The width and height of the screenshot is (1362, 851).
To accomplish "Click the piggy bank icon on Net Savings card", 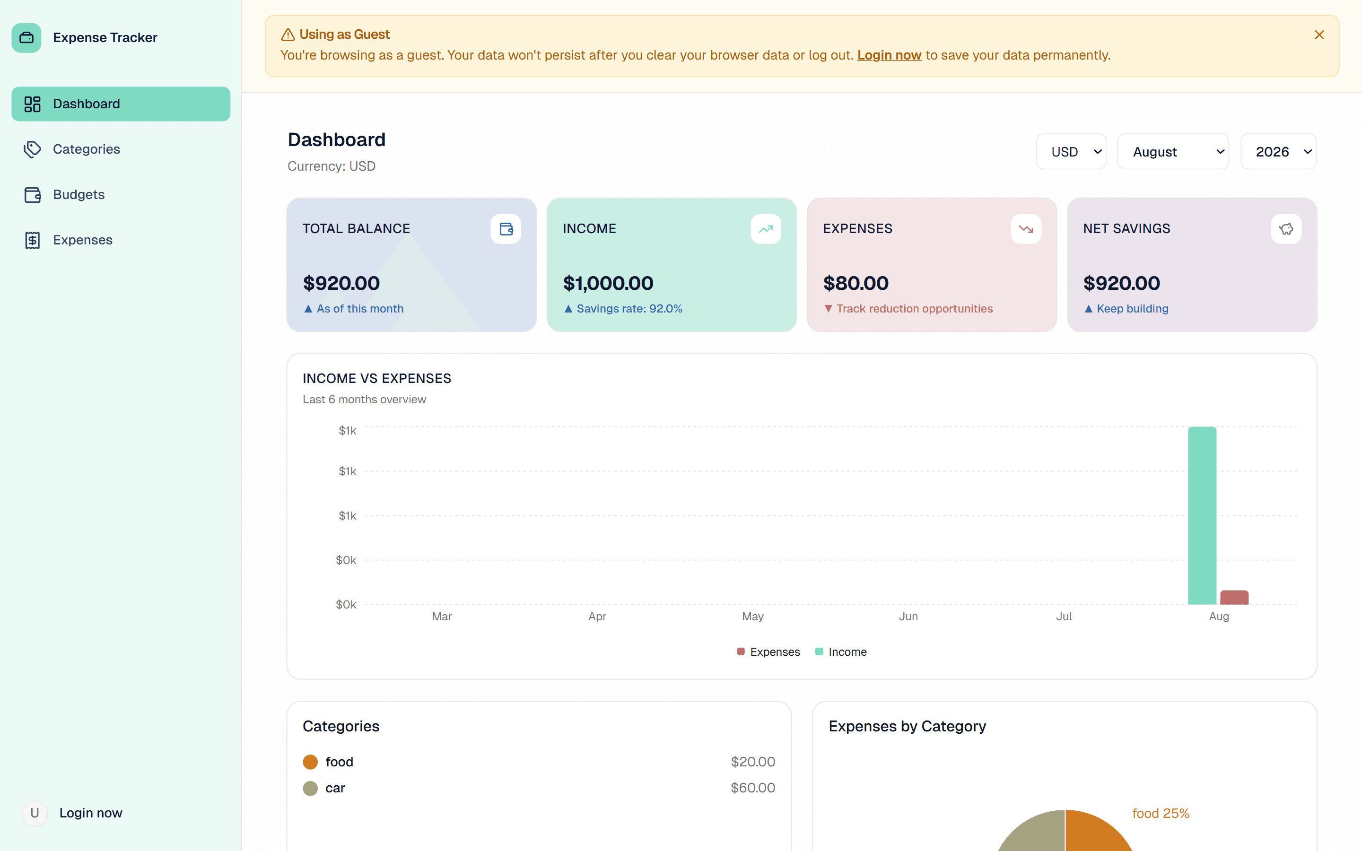I will (x=1286, y=229).
